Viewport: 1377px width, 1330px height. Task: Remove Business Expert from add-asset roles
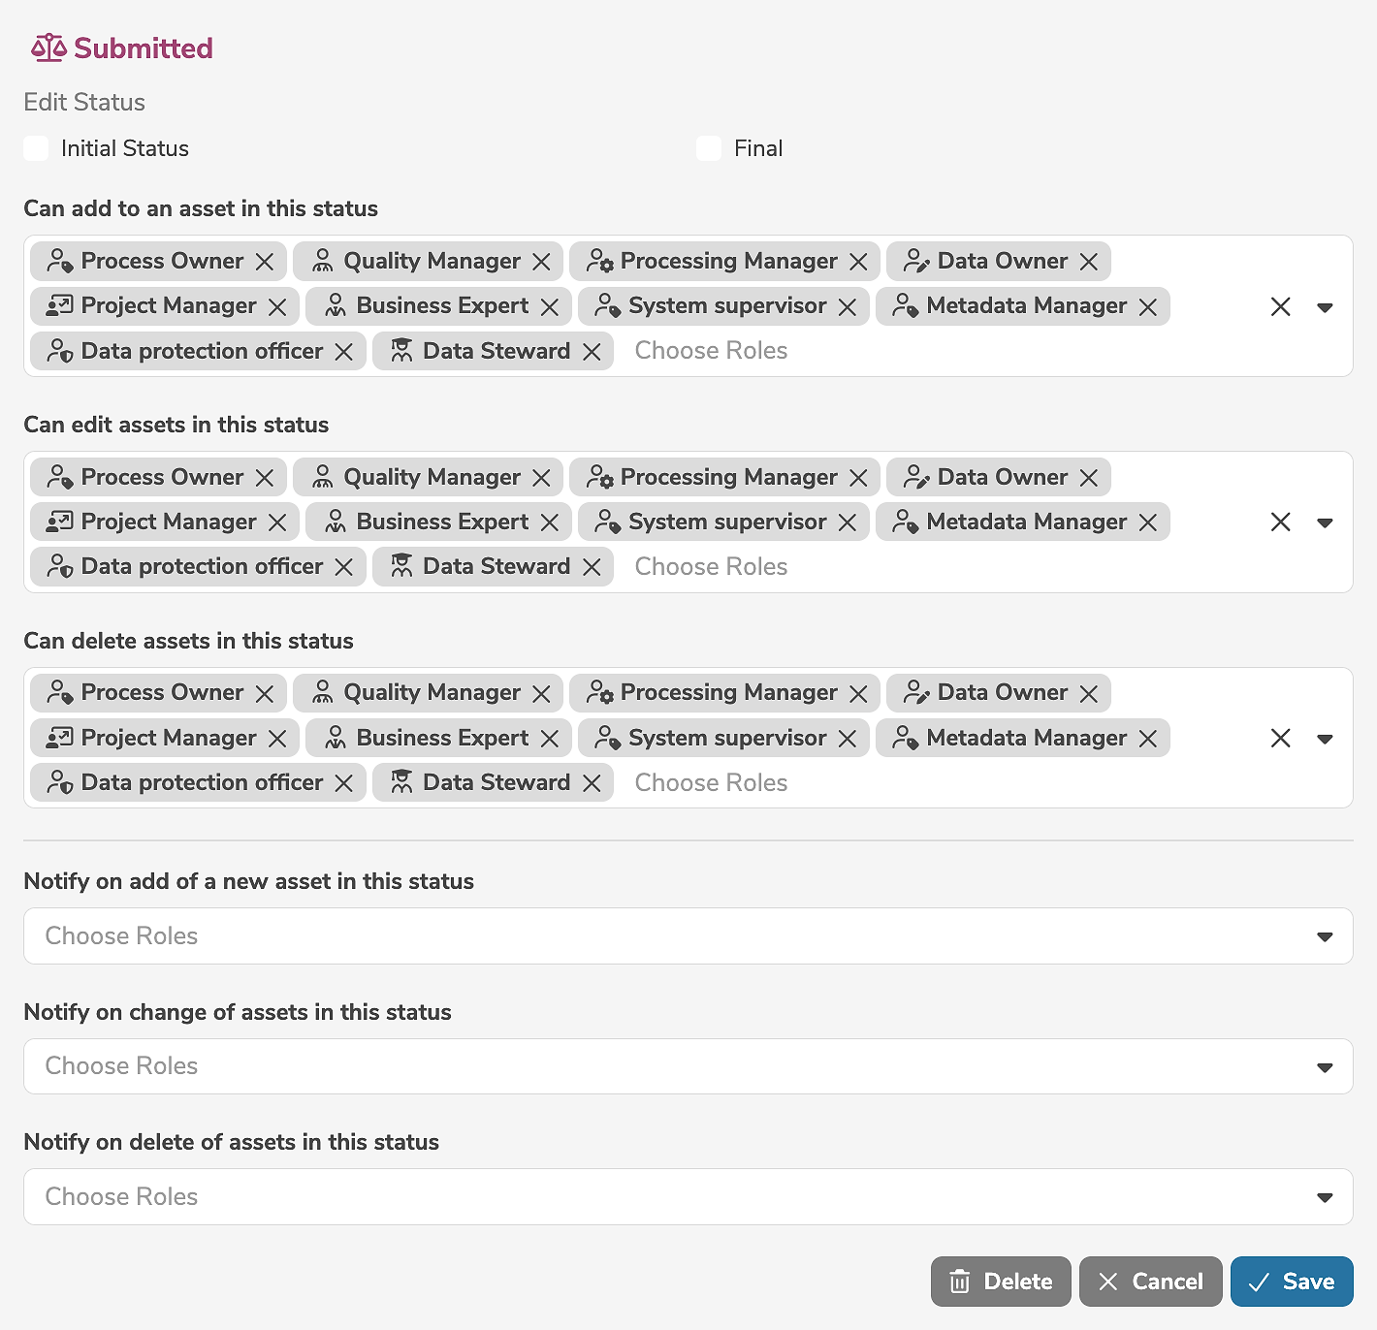pyautogui.click(x=550, y=307)
